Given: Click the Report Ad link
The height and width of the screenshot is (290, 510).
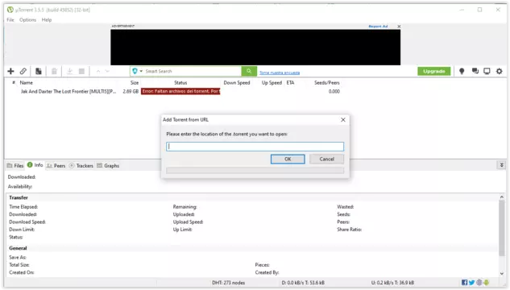Looking at the screenshot, I should point(378,27).
